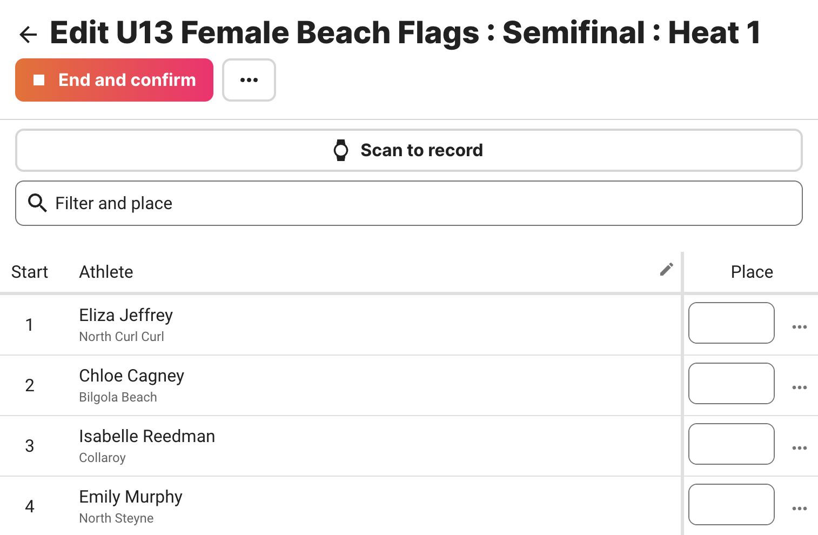Click the pencil edit icon in Athlete header

click(x=667, y=269)
